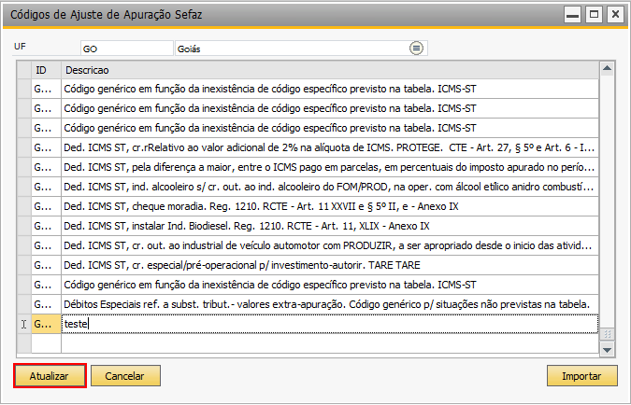Click the 'teste' description cell
The width and height of the screenshot is (631, 405).
(x=330, y=324)
